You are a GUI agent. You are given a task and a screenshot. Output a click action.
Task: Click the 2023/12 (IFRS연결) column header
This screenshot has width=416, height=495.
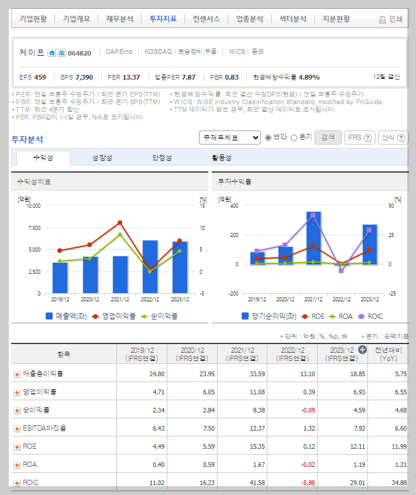tap(342, 354)
